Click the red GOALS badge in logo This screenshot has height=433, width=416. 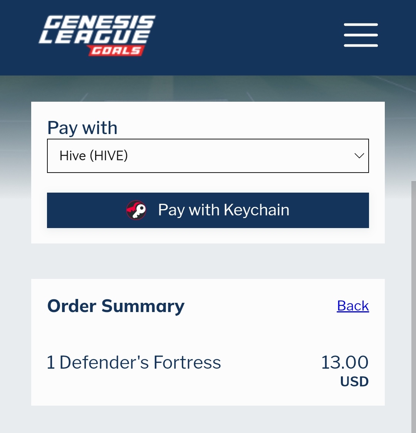tap(116, 51)
